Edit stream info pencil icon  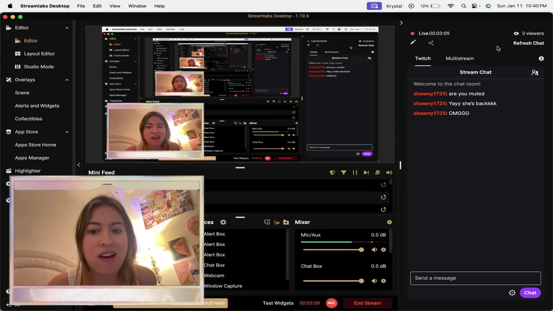(x=413, y=42)
